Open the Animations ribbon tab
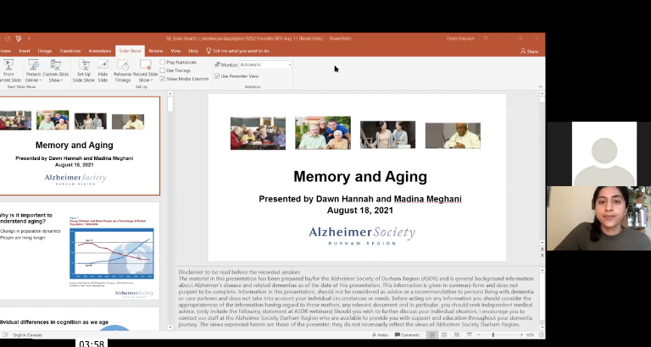651x347 pixels. (x=100, y=51)
